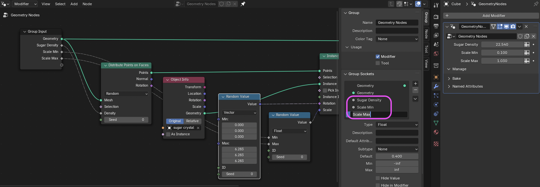Select the Scale Min socket in list

point(365,107)
